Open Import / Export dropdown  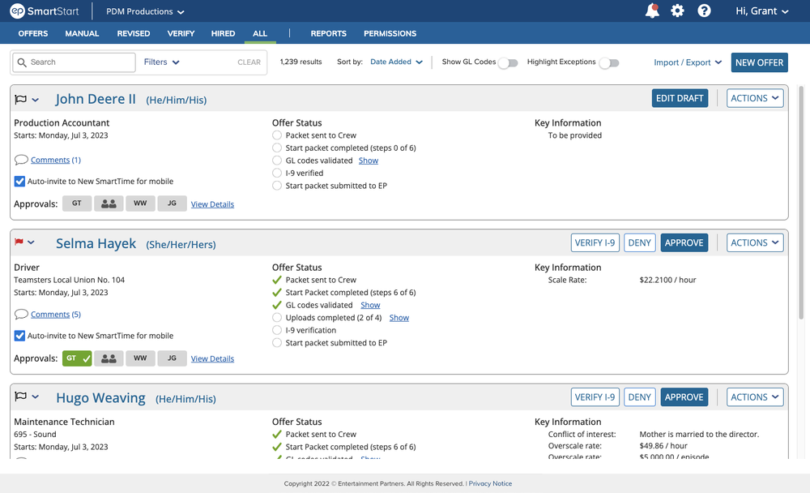tap(688, 62)
